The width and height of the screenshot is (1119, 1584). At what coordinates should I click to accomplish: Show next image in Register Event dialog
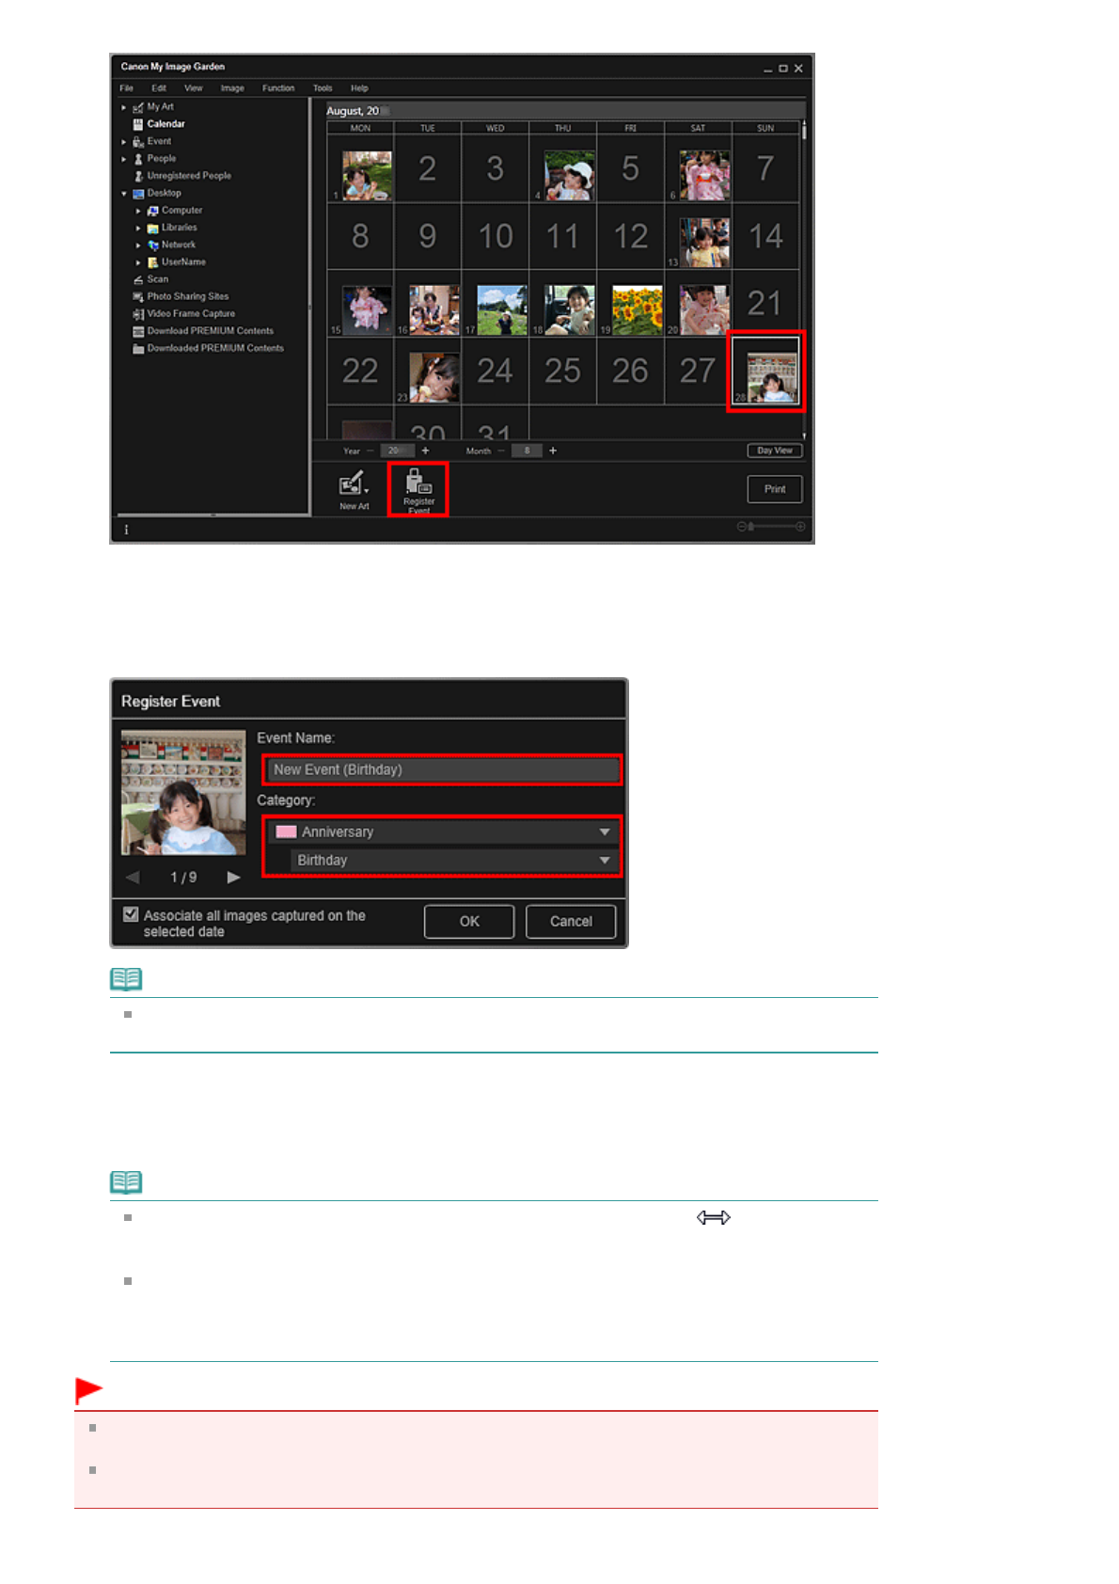click(233, 878)
